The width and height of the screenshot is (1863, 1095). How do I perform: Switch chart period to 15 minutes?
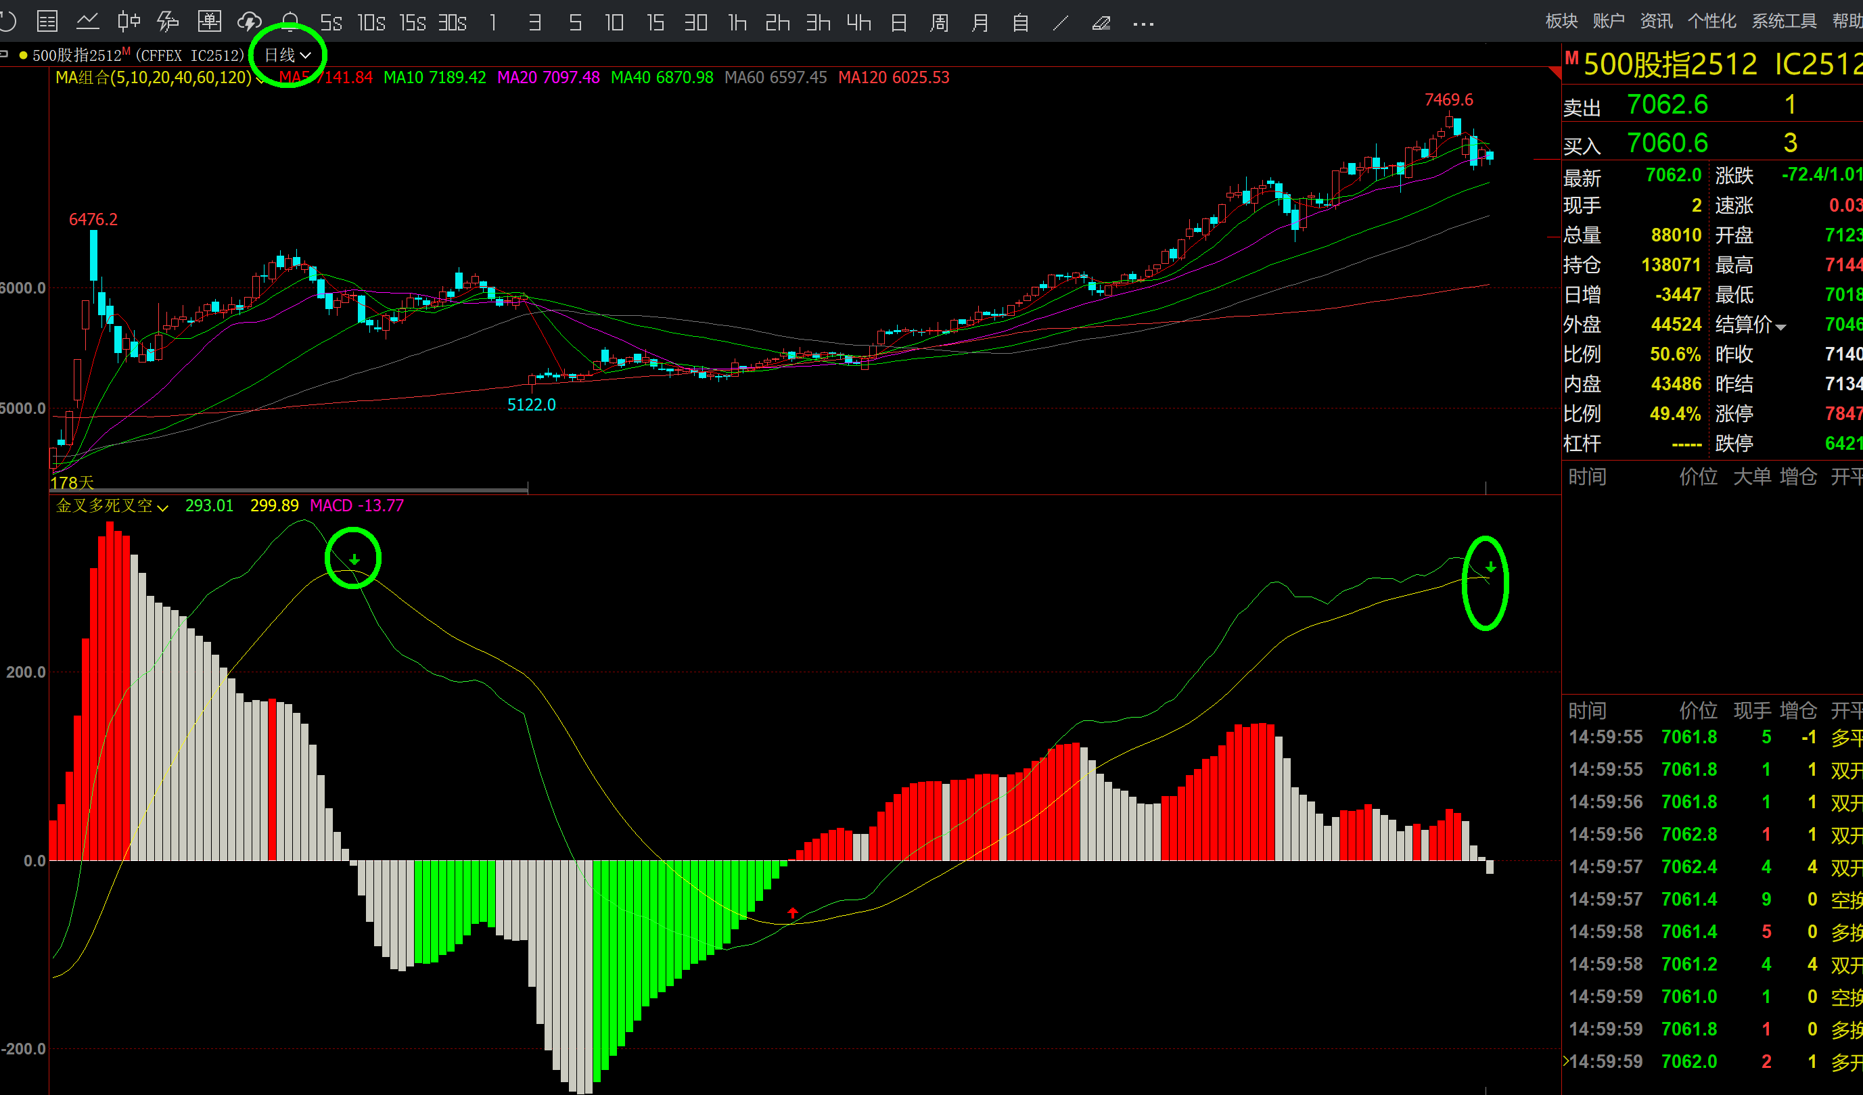click(x=655, y=24)
